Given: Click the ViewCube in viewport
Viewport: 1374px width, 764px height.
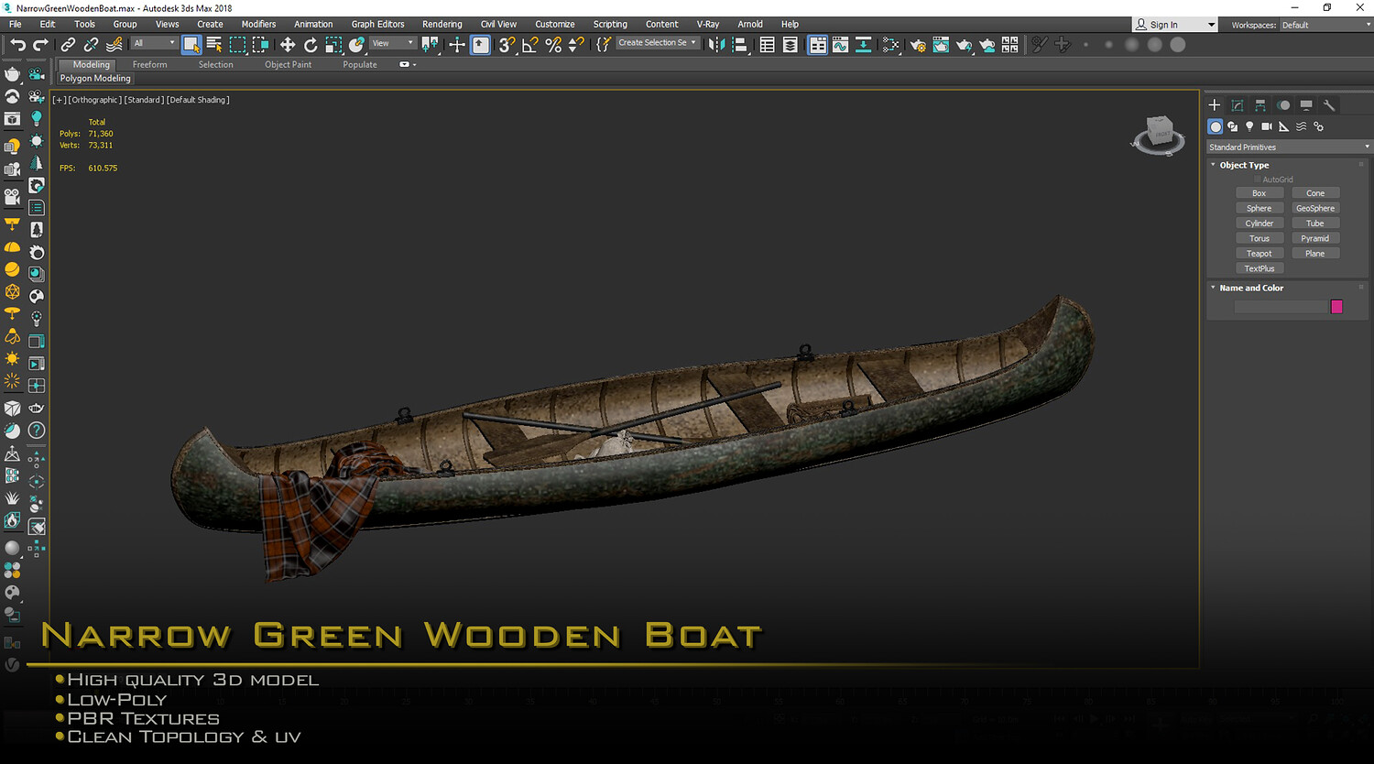Looking at the screenshot, I should point(1158,136).
